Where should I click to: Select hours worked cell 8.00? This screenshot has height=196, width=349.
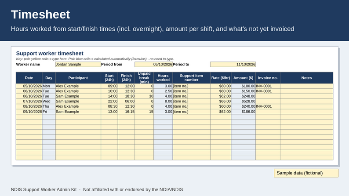click(x=163, y=101)
